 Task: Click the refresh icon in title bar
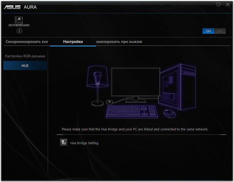[218, 5]
